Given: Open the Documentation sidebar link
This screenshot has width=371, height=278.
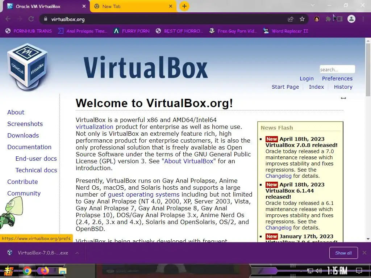Looking at the screenshot, I should [29, 147].
